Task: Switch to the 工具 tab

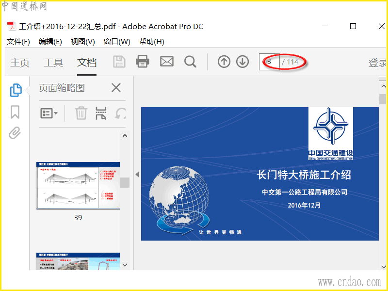Action: [x=53, y=63]
